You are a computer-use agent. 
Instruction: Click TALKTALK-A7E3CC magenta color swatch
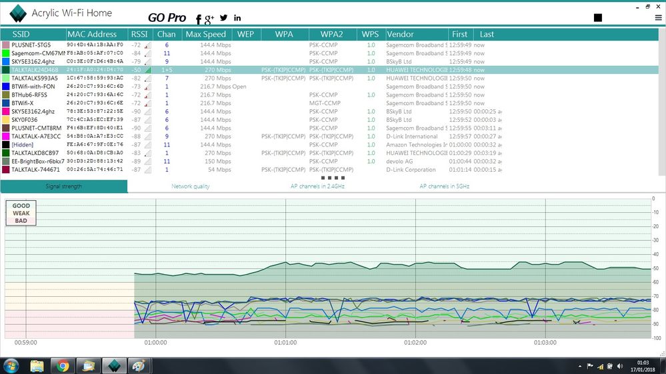click(5, 136)
